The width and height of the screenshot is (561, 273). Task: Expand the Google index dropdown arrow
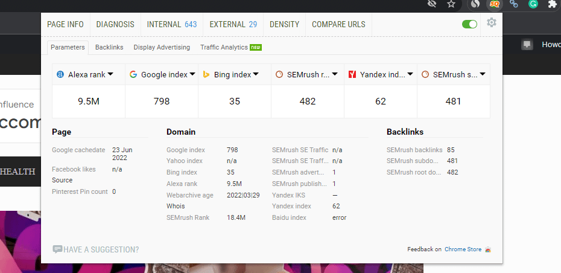pyautogui.click(x=192, y=74)
